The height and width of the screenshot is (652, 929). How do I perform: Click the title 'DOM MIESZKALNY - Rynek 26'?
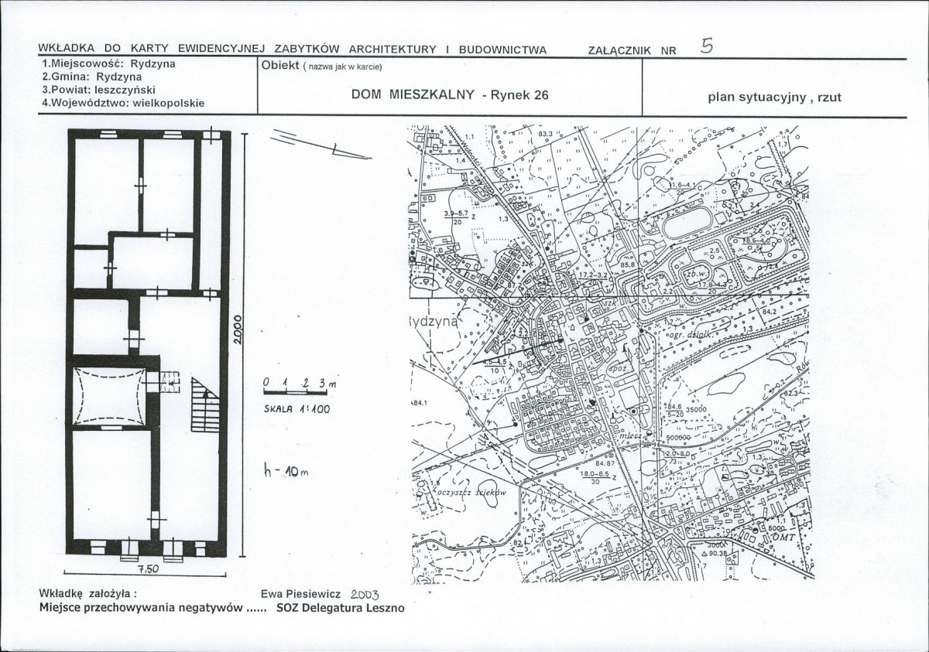pos(450,95)
